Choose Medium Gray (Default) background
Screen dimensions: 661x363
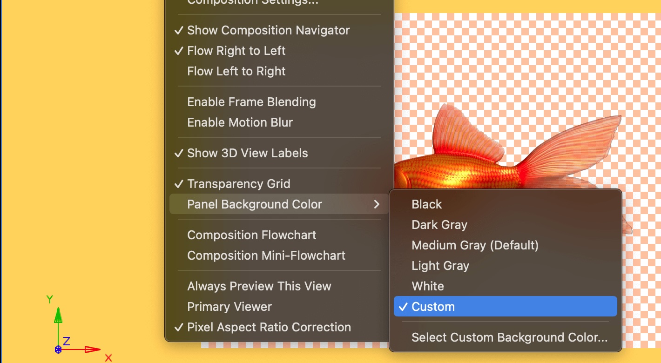pos(475,245)
